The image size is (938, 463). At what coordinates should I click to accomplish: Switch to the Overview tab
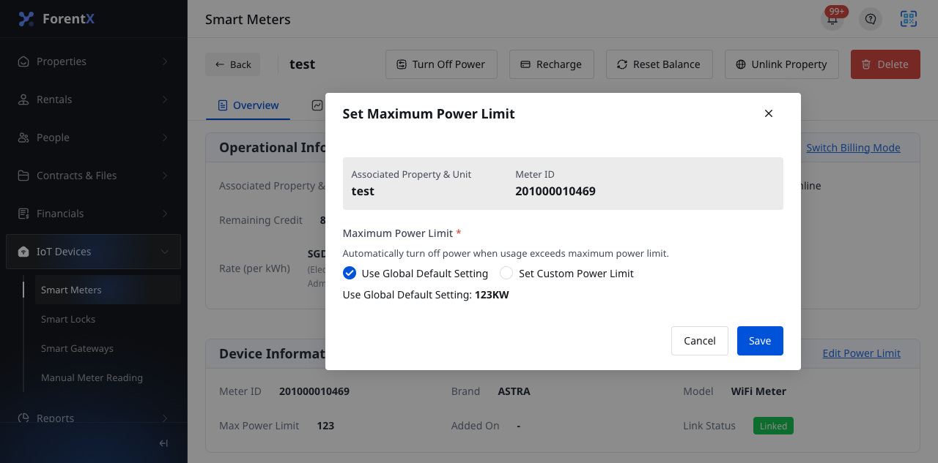point(248,105)
